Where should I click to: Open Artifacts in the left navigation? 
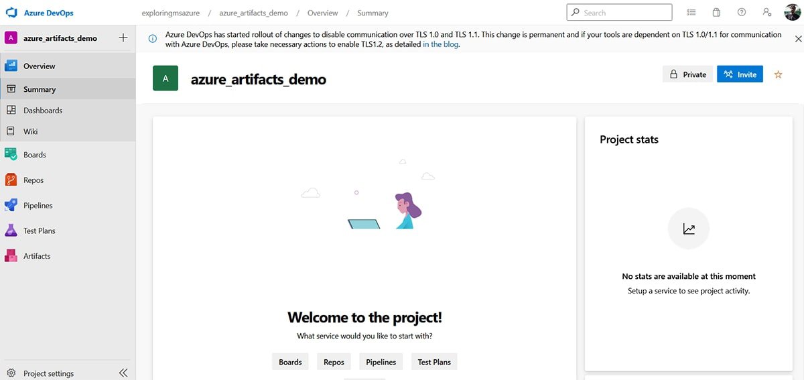pos(37,256)
